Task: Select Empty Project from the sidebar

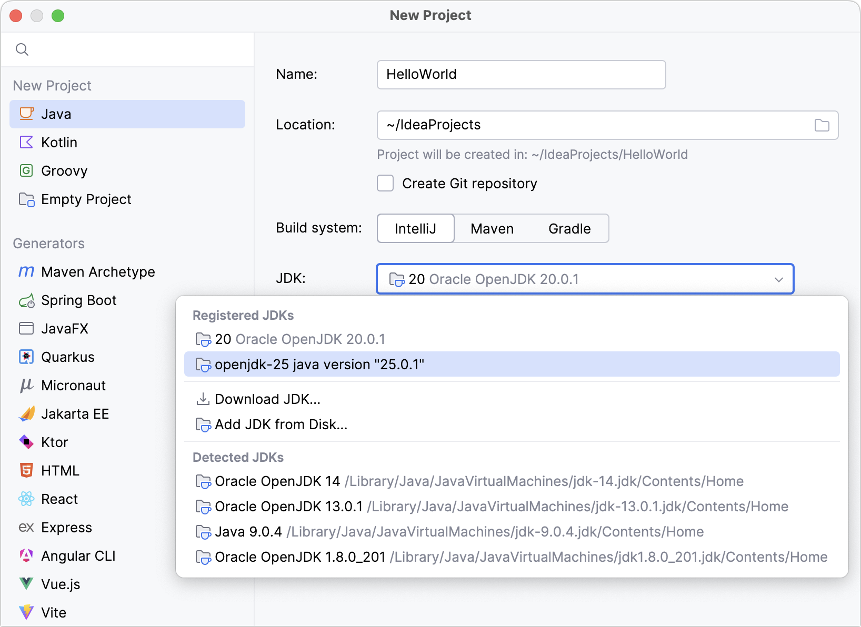Action: 86,199
